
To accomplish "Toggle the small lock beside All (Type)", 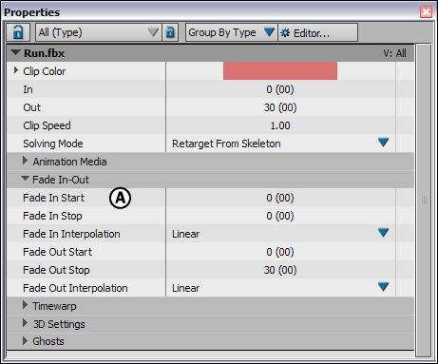I will coord(170,32).
